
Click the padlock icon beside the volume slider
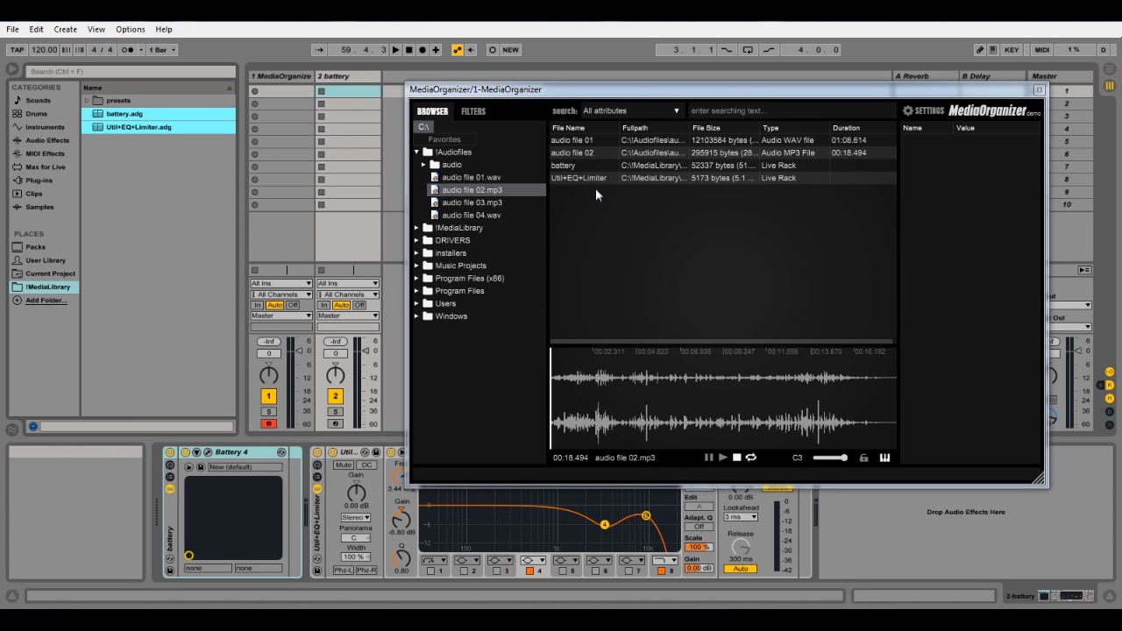point(863,457)
